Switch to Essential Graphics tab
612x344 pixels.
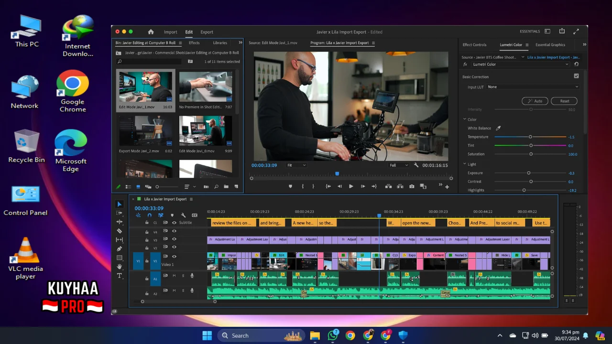pyautogui.click(x=550, y=45)
